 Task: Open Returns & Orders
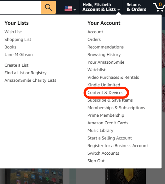tap(136, 7)
